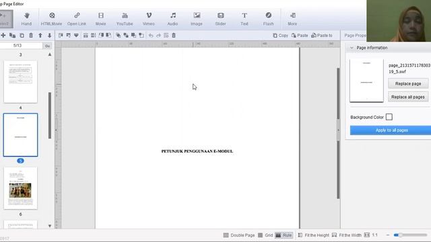431x242 pixels.
Task: Insert a YouTube video
Action: tap(125, 19)
